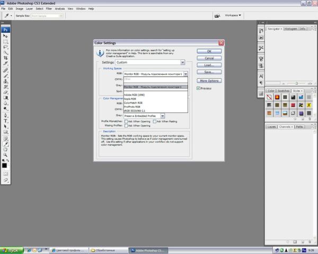
Task: Switch to the Histogram tab
Action: click(x=290, y=29)
